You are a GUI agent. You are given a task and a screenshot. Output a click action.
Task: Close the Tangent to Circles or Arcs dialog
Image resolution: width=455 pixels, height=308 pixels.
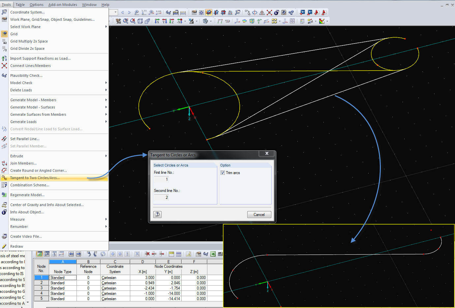(x=267, y=154)
